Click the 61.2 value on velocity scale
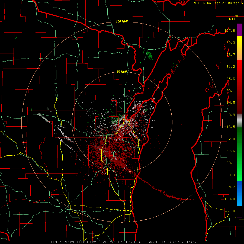The image size is (244, 244). tap(231, 67)
